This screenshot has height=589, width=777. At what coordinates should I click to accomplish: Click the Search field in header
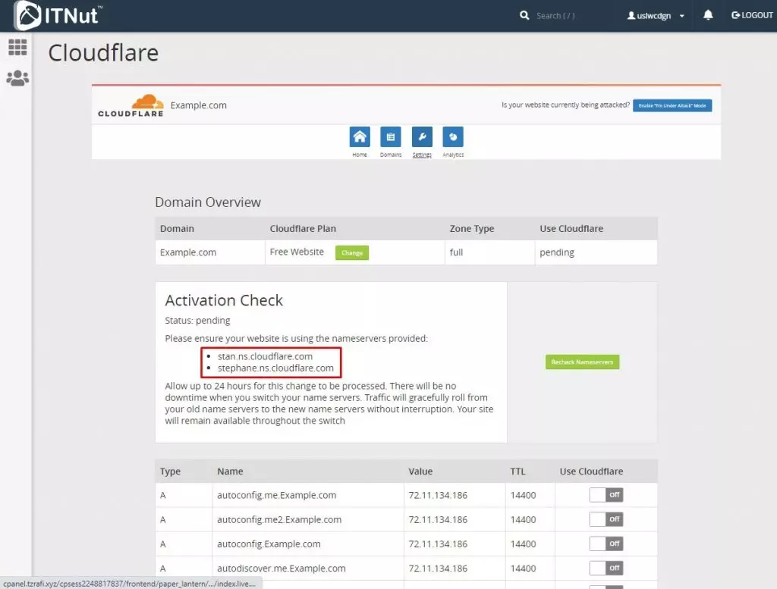click(x=555, y=15)
